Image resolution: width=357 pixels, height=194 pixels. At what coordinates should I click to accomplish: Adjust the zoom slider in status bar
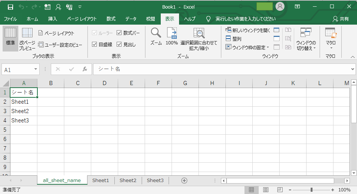(311, 190)
